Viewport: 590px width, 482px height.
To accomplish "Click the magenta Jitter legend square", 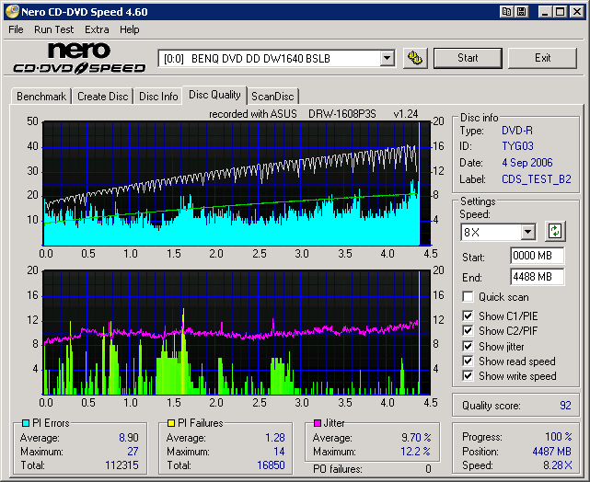I will pyautogui.click(x=318, y=424).
